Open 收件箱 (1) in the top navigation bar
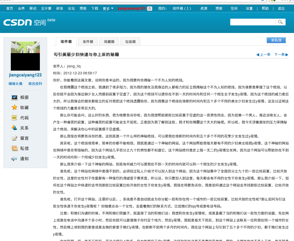Viewport: 294px width, 241px height. coord(182,8)
